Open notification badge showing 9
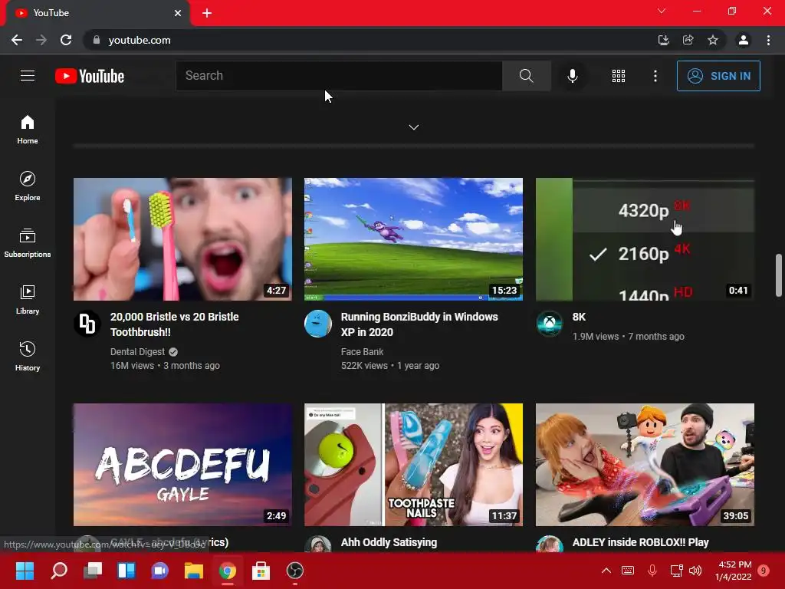Screen dimensions: 785x589 (764, 571)
